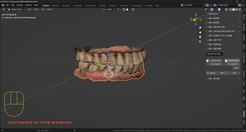
Task: Click the scene browse icon
Action: [x=183, y=5]
